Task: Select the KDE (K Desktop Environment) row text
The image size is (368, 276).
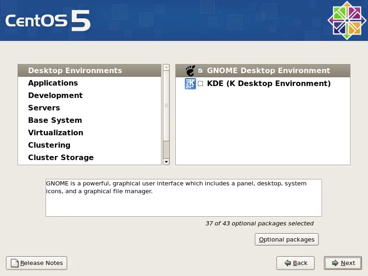Action: click(269, 84)
